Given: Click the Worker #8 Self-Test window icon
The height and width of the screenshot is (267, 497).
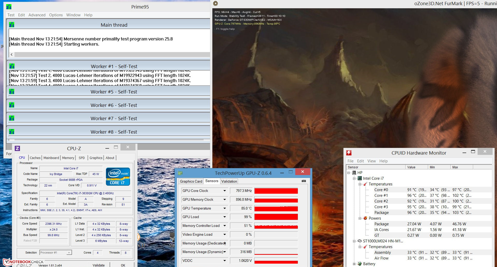Looking at the screenshot, I should [12, 132].
